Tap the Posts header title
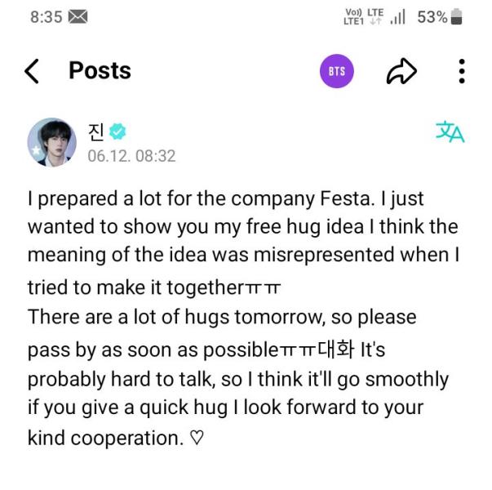The height and width of the screenshot is (490, 492). point(100,71)
